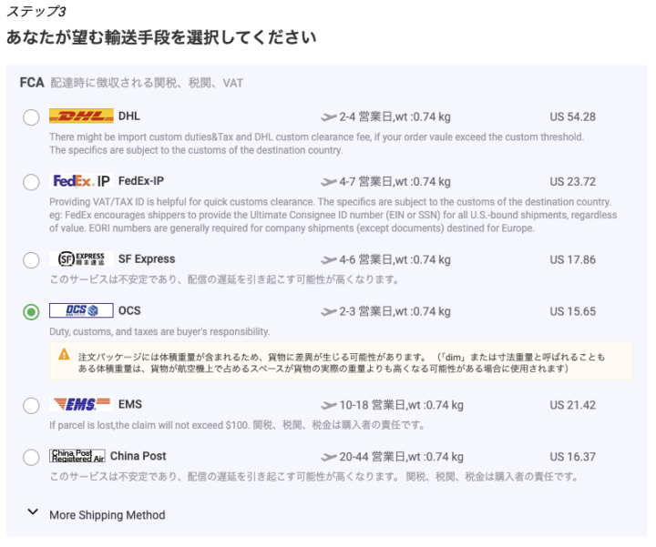
Task: Click the OCS price US 15.65
Action: click(572, 312)
